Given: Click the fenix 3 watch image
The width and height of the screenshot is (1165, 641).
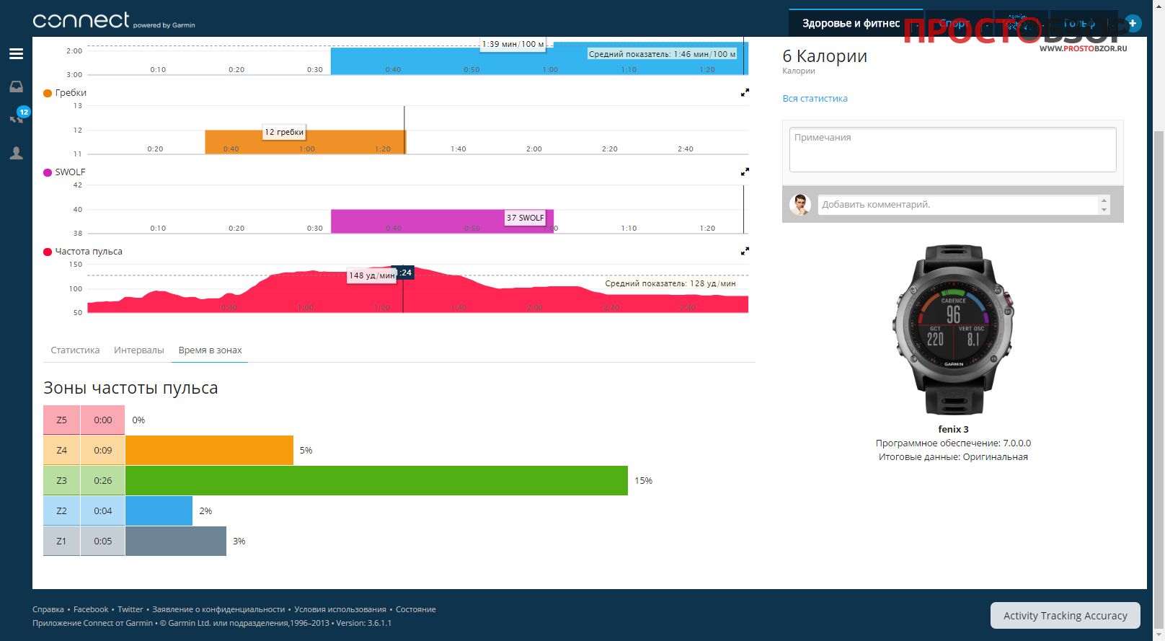Looking at the screenshot, I should click(x=953, y=330).
